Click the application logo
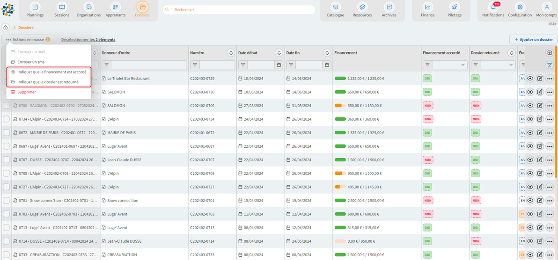The height and width of the screenshot is (260, 558). point(8,10)
